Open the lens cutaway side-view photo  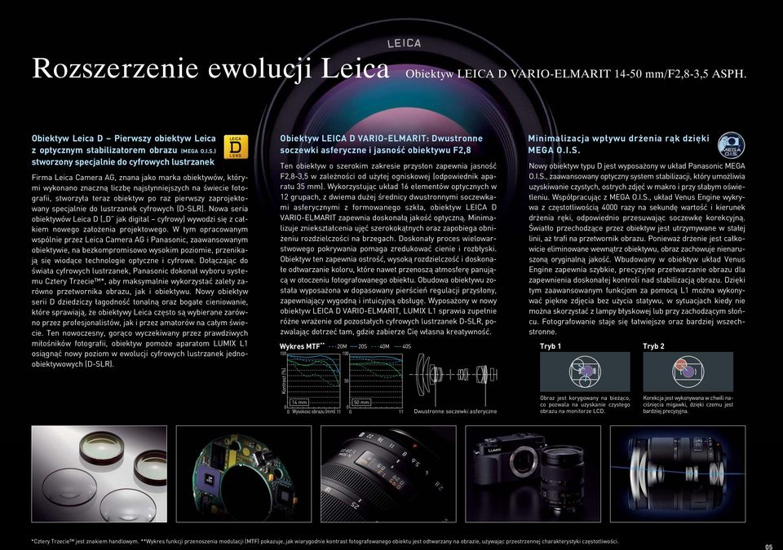click(x=678, y=473)
